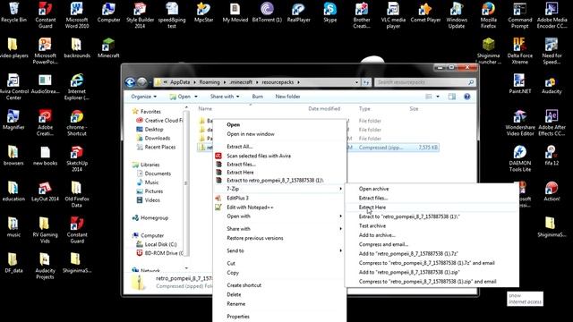Choose Scan selected files with Avira
The image size is (573, 322).
tap(280, 156)
